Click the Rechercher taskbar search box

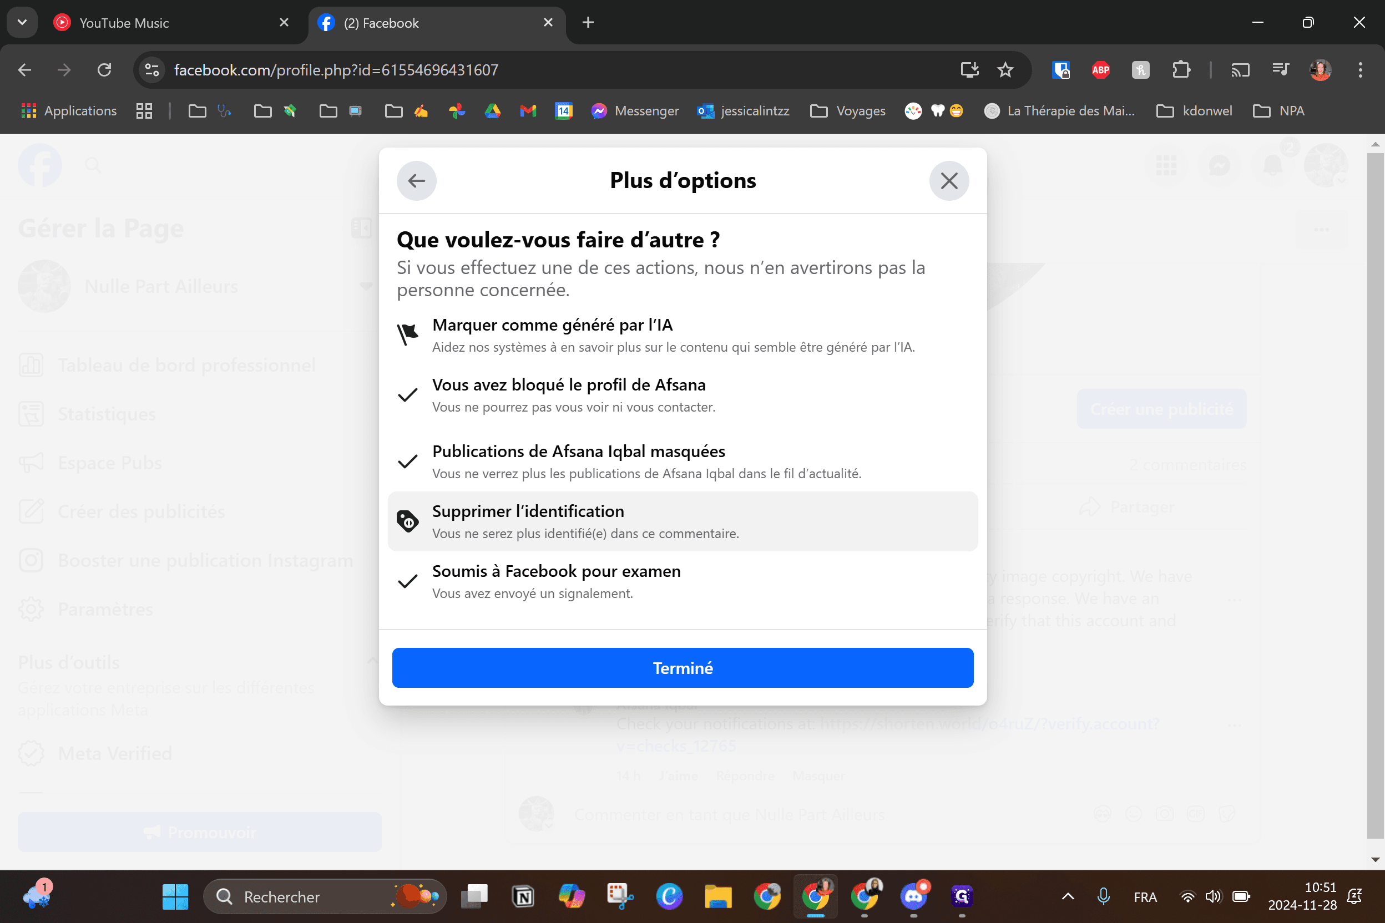tap(325, 896)
